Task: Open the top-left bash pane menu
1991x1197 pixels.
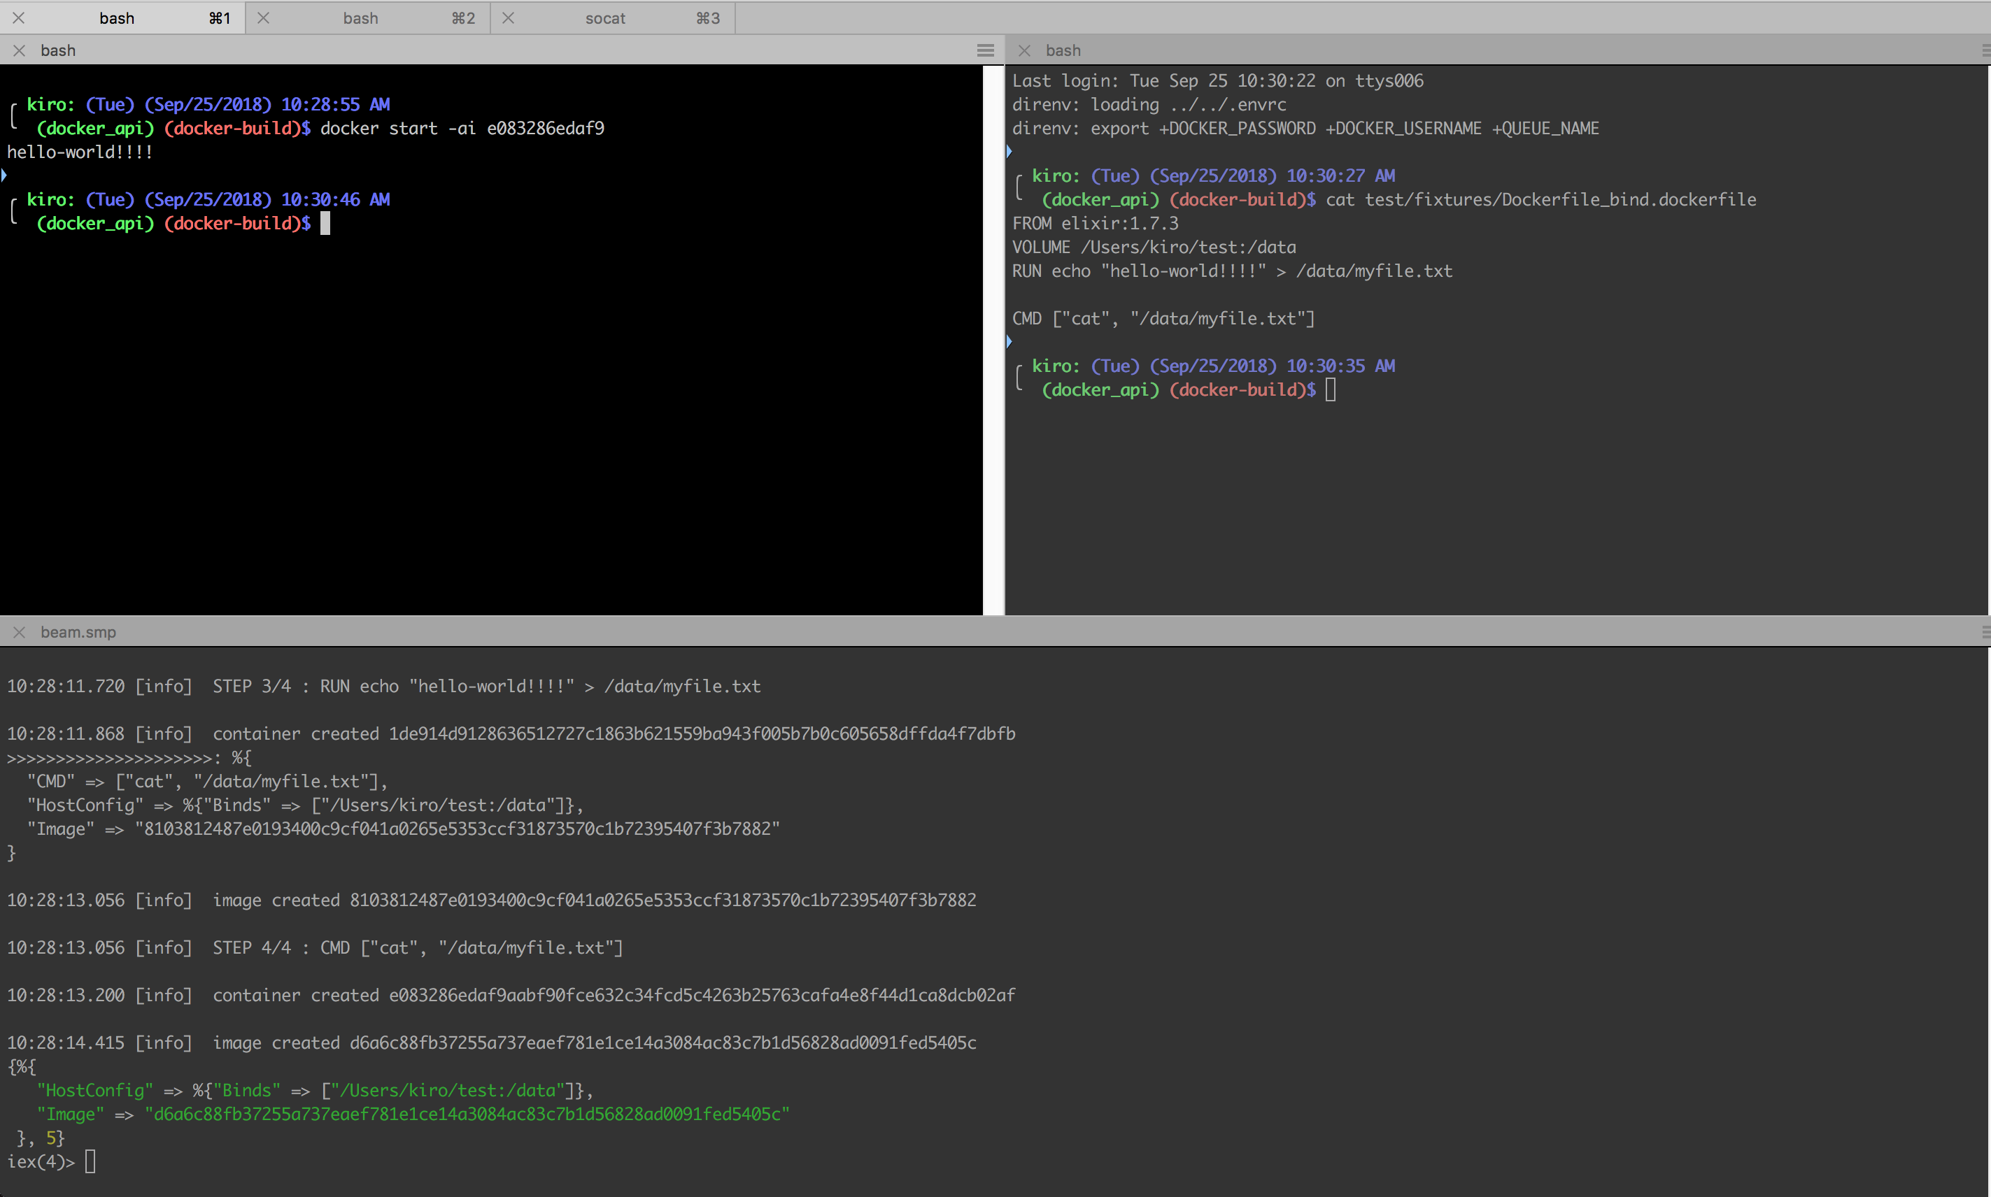Action: 984,50
